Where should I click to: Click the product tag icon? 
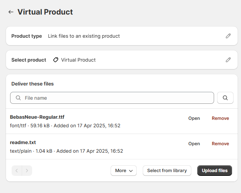[x=56, y=60]
